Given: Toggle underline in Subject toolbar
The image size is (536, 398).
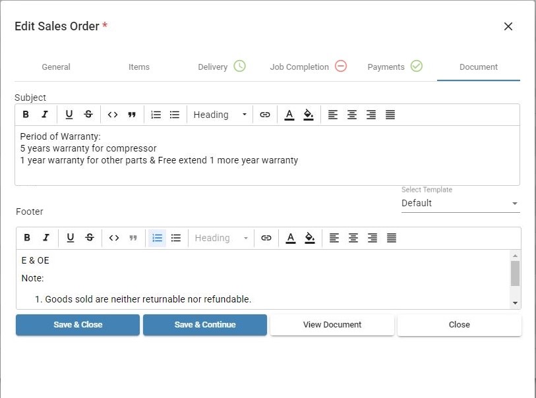Looking at the screenshot, I should 69,115.
